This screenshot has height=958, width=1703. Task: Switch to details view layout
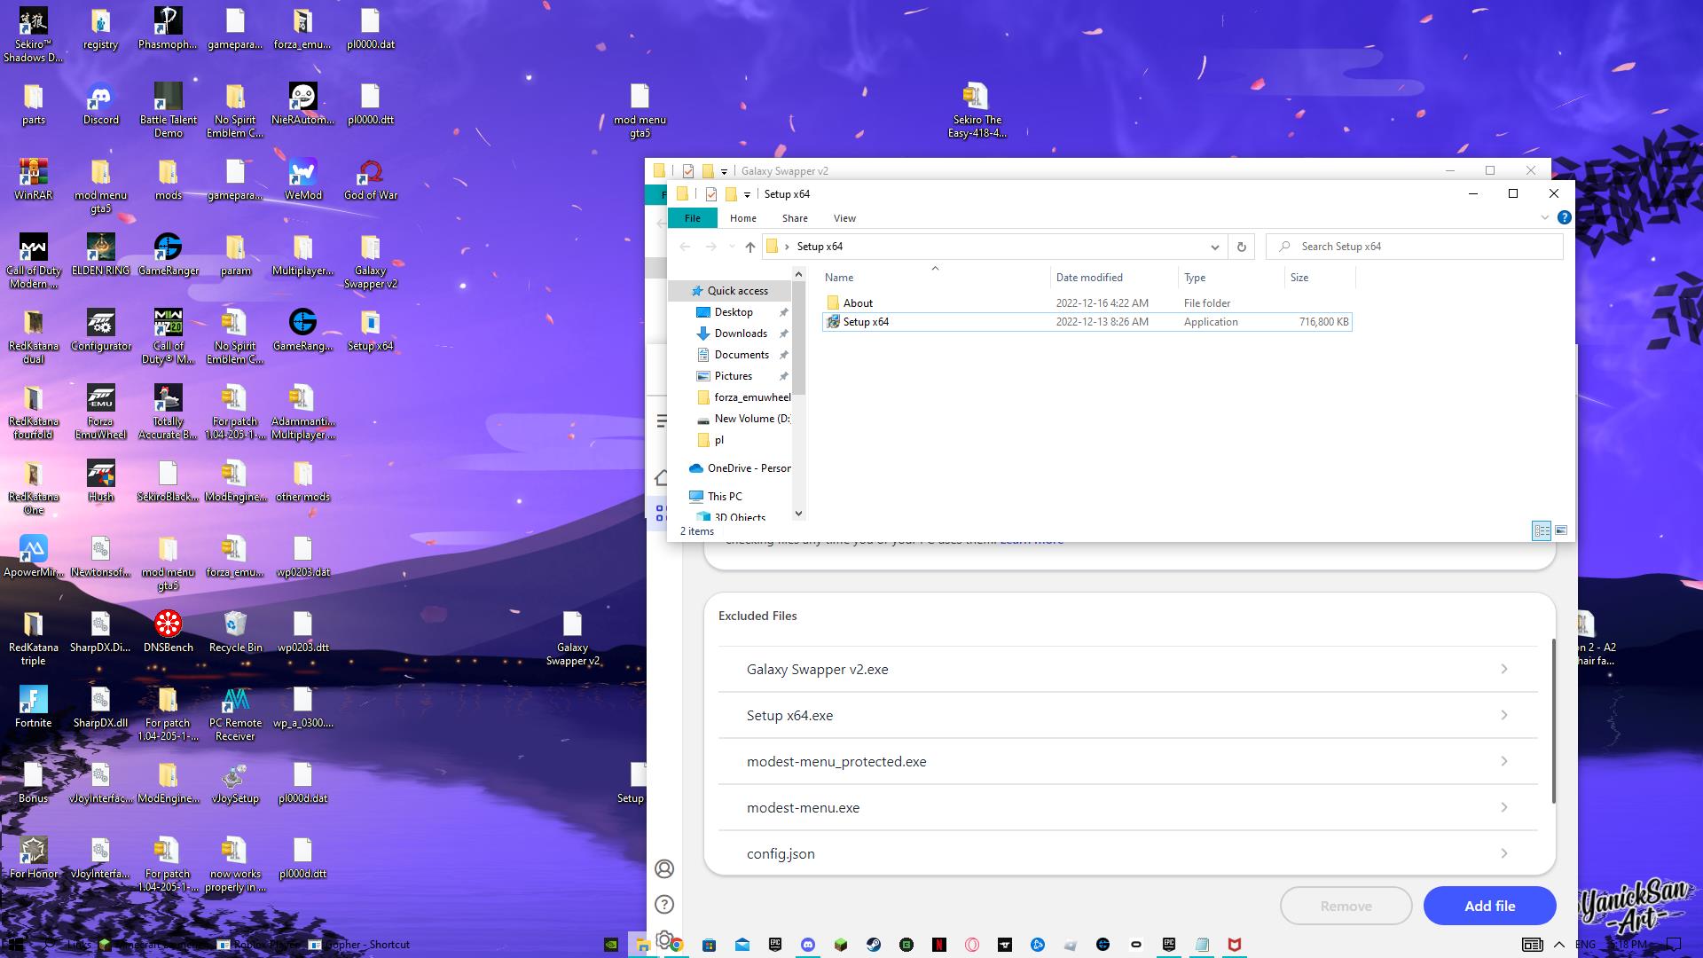pos(1542,530)
